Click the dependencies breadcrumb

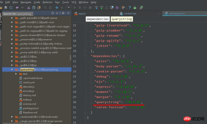pyautogui.click(x=98, y=19)
